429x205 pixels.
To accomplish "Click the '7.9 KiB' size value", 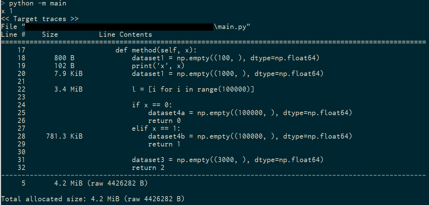I will click(68, 74).
